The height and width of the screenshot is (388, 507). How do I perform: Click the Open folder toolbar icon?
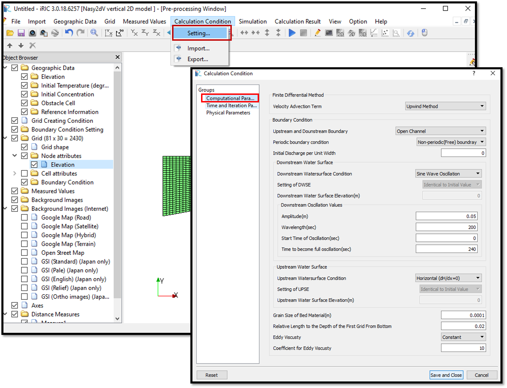tap(10, 33)
